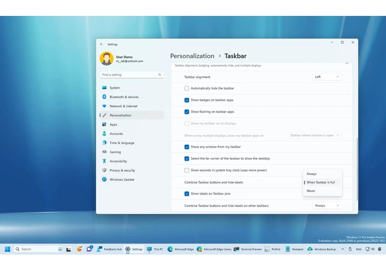Click the m_lab@outlook.com account email

point(129,61)
